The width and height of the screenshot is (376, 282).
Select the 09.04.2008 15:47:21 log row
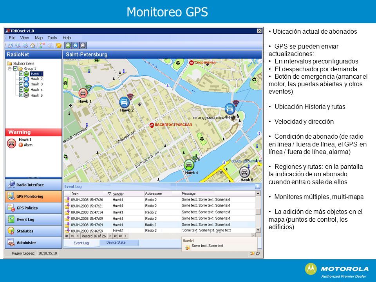(x=159, y=206)
